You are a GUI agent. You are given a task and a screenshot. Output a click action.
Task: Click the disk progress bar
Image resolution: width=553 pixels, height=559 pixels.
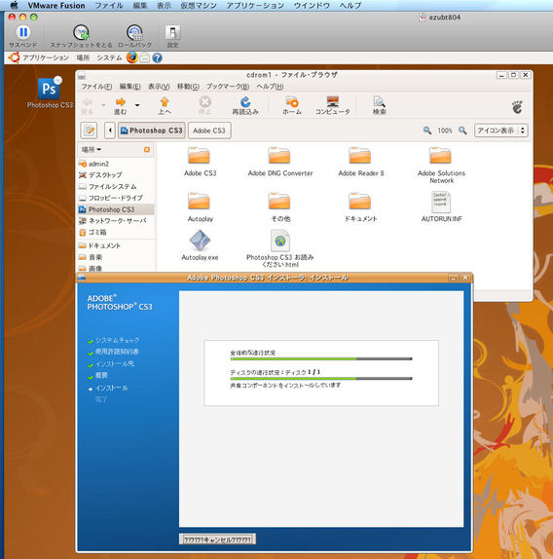(321, 379)
